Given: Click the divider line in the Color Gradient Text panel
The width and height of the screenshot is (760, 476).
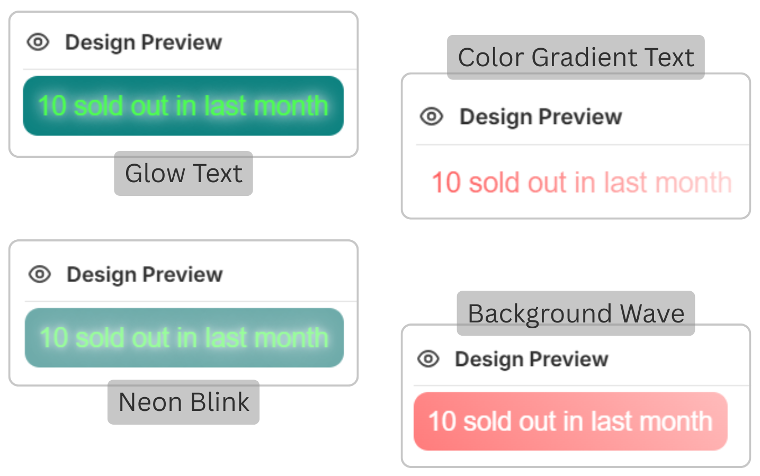Looking at the screenshot, I should tap(582, 145).
